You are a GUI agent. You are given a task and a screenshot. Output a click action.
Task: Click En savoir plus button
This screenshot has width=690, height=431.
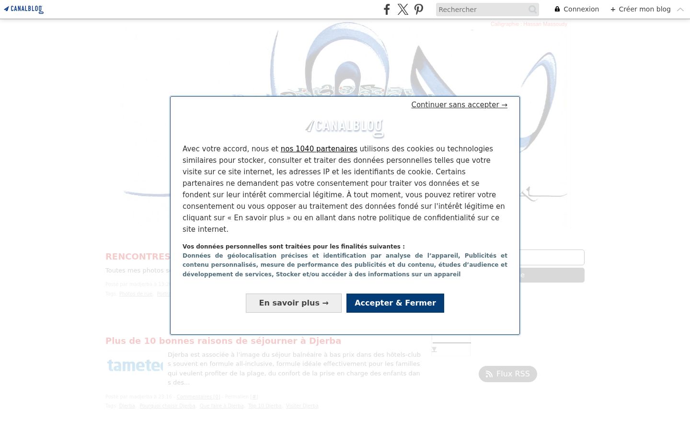[294, 303]
